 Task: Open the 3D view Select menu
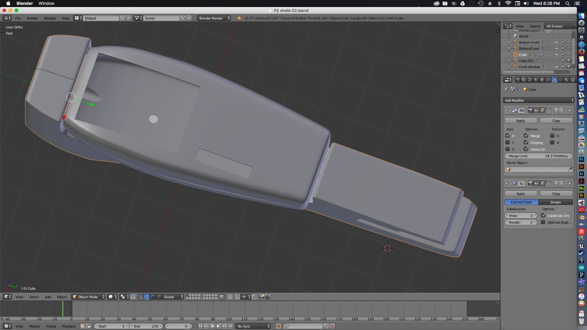coord(34,297)
